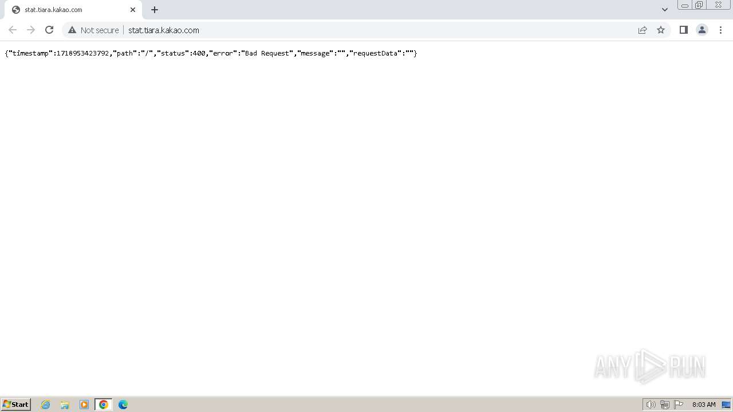Click the clock showing 8:03 AM
Image resolution: width=733 pixels, height=412 pixels.
tap(704, 405)
